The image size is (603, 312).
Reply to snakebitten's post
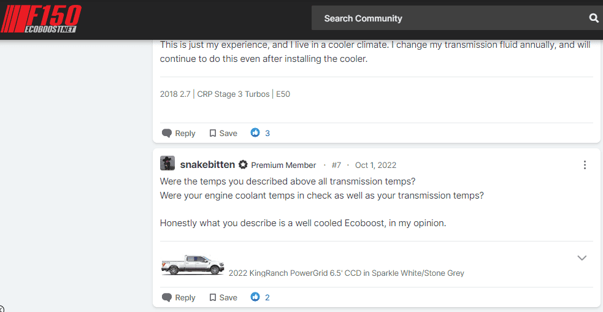point(179,297)
